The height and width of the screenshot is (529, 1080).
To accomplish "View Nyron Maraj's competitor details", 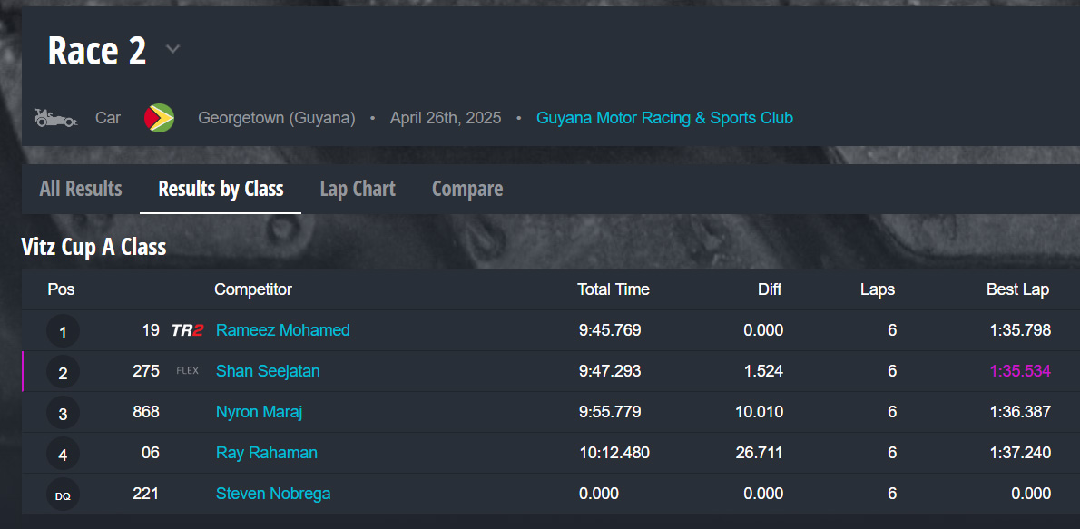I will point(259,412).
